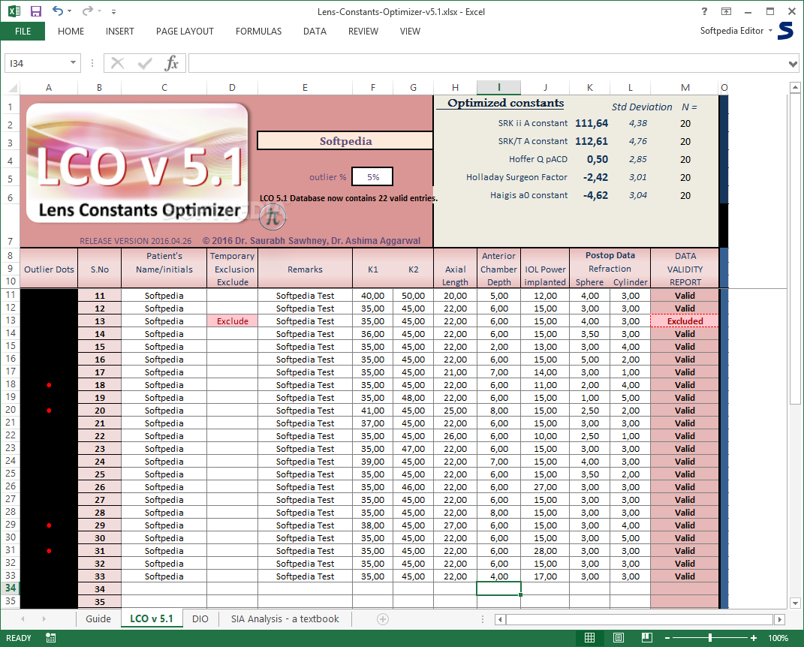
Task: Click the outlier % cell showing 5%
Action: [x=372, y=177]
